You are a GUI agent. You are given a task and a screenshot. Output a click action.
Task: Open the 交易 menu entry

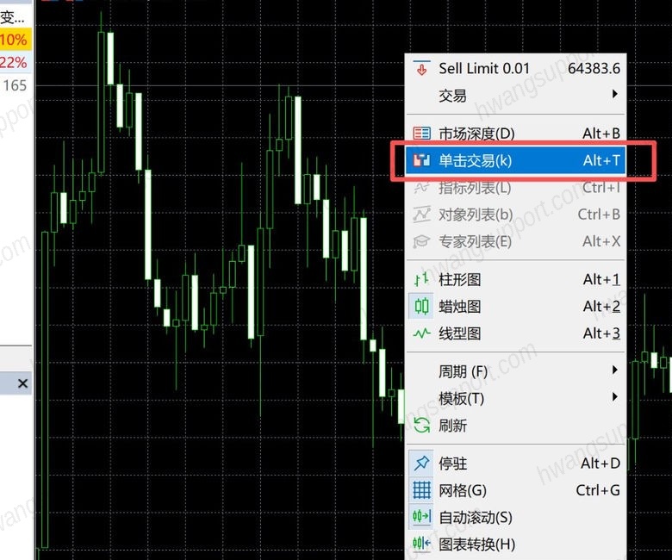click(516, 95)
